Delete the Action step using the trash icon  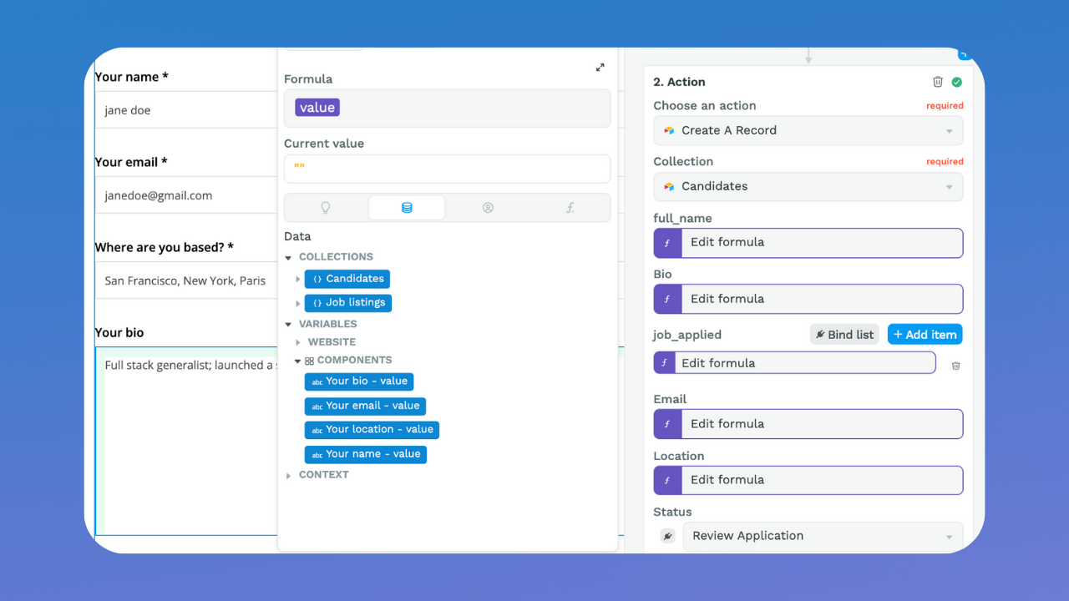pyautogui.click(x=937, y=82)
